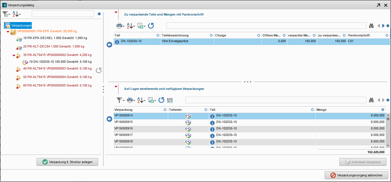Viewport: 391px width, 182px height.
Task: Collapse the 'Zu verpackende Teile und Mengen' section
Action: (115, 12)
